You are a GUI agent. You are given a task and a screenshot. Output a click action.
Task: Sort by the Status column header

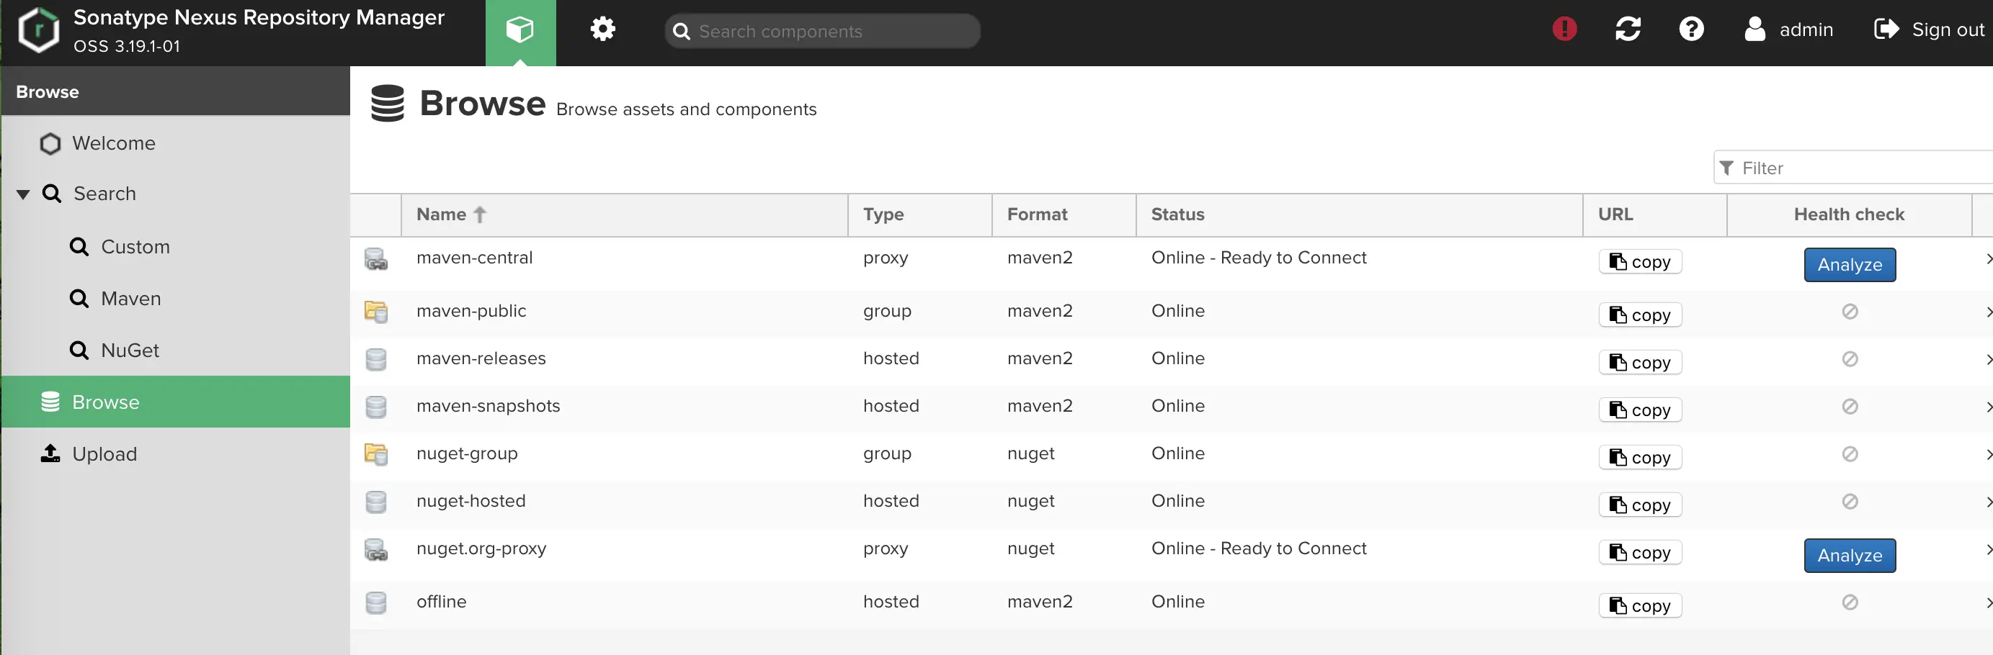pos(1360,214)
